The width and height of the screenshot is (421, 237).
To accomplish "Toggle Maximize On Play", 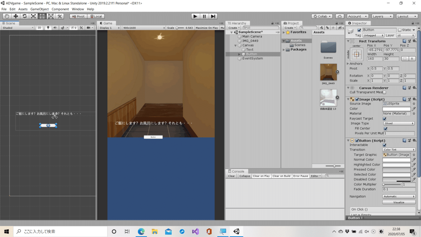I will click(207, 28).
